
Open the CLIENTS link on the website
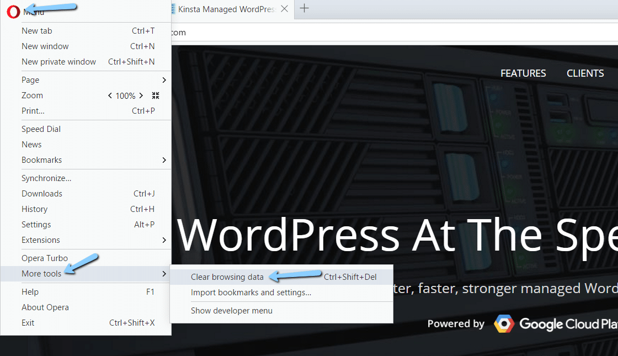click(x=585, y=73)
